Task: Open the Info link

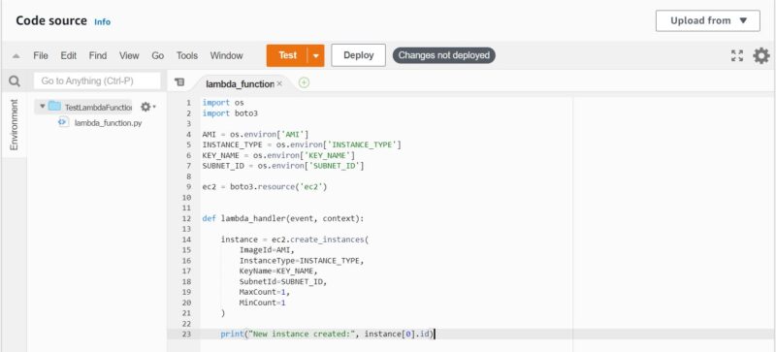Action: (x=103, y=21)
